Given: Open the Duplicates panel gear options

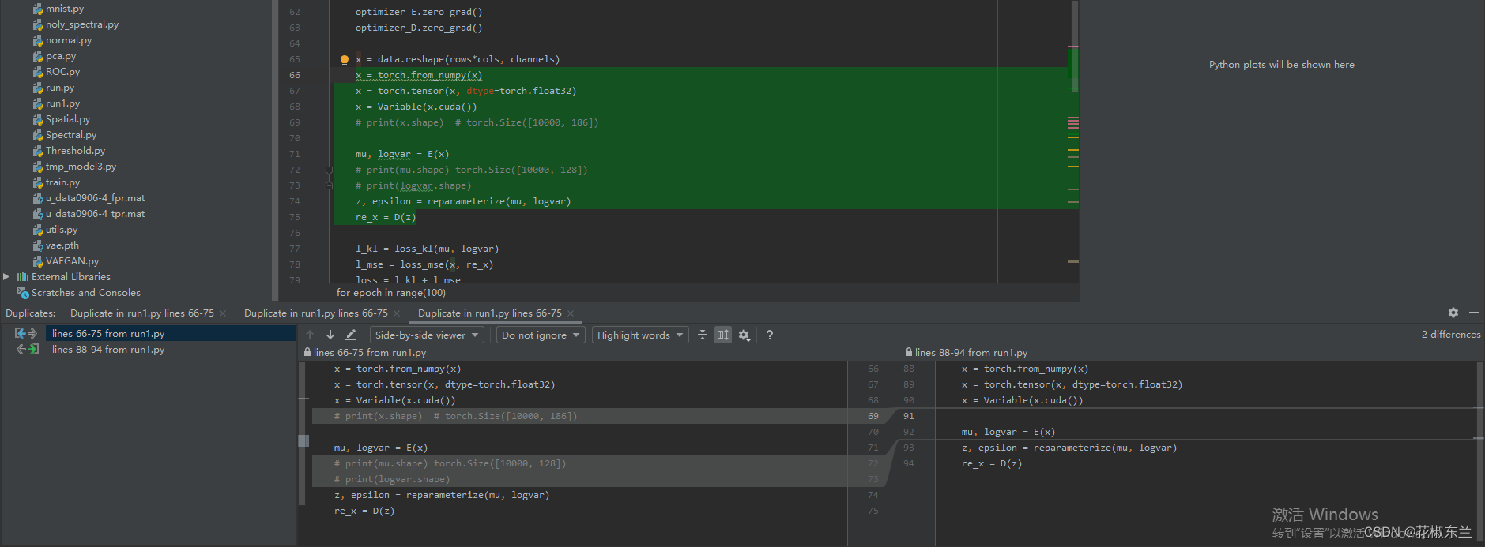Looking at the screenshot, I should point(1453,313).
